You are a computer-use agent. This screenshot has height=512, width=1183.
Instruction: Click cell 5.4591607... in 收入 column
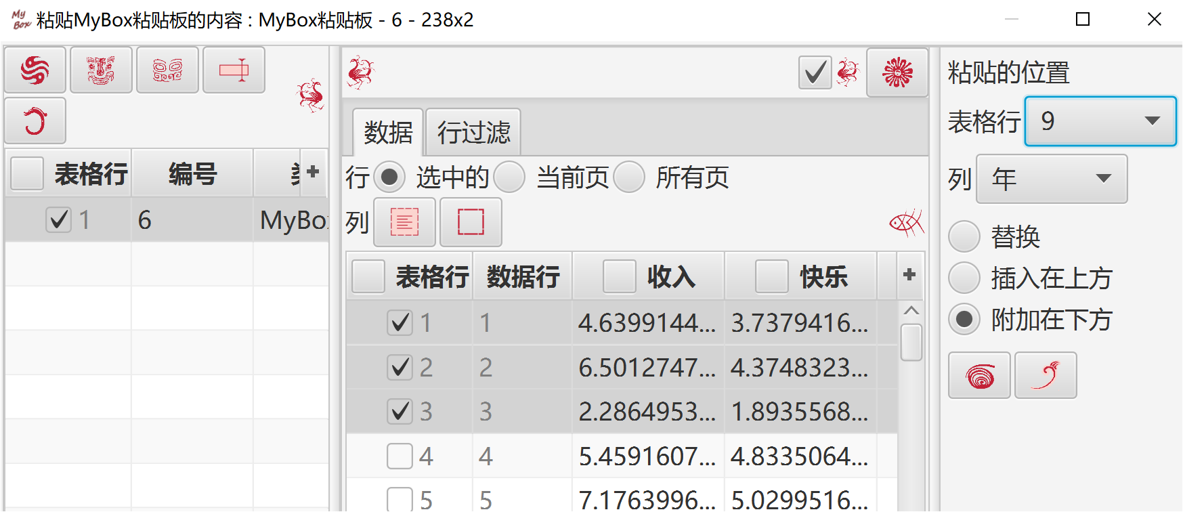[648, 456]
